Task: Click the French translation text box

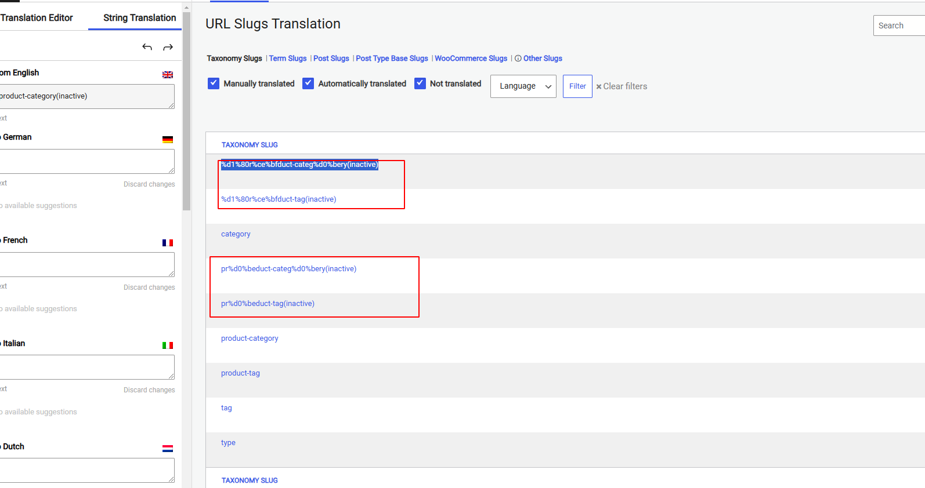Action: pos(87,264)
